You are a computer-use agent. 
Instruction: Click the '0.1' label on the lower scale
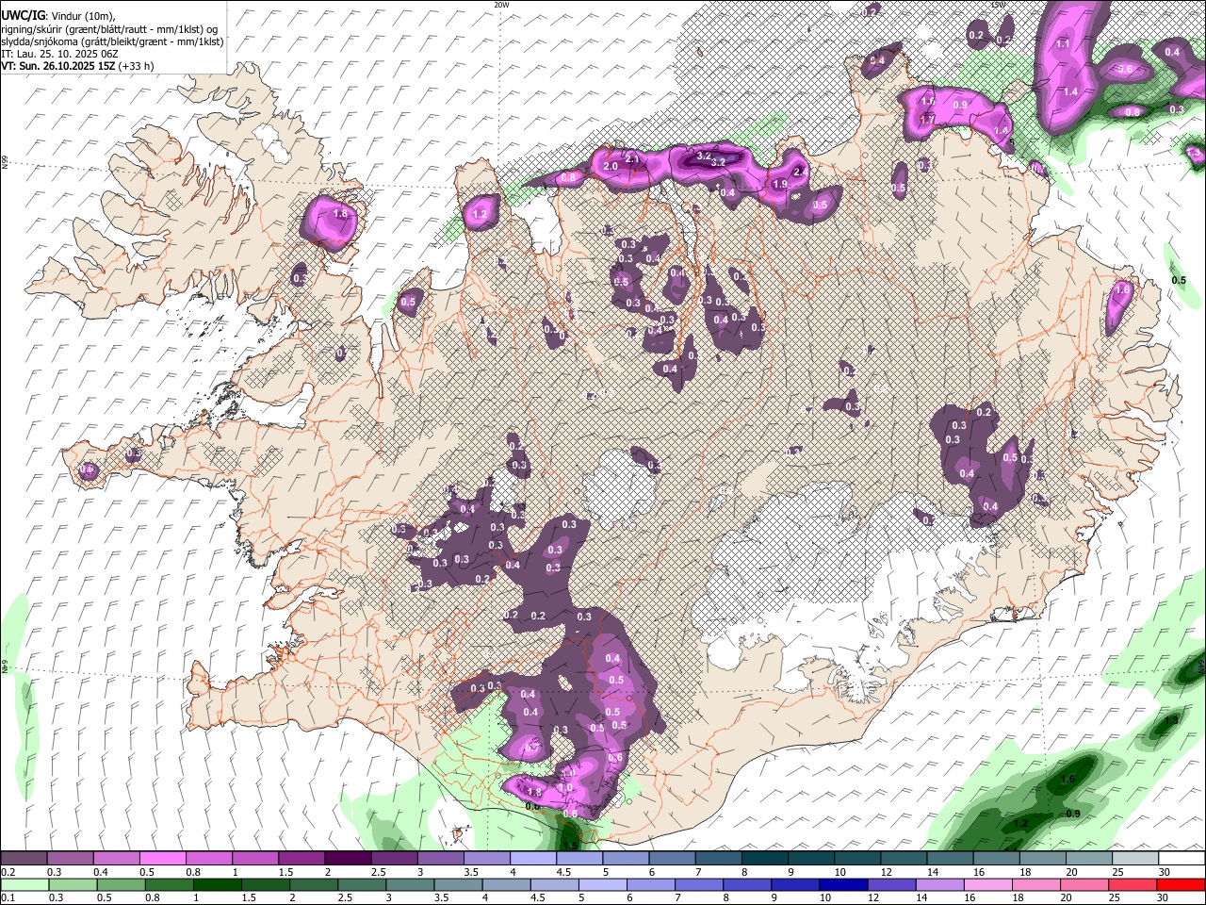[x=8, y=898]
